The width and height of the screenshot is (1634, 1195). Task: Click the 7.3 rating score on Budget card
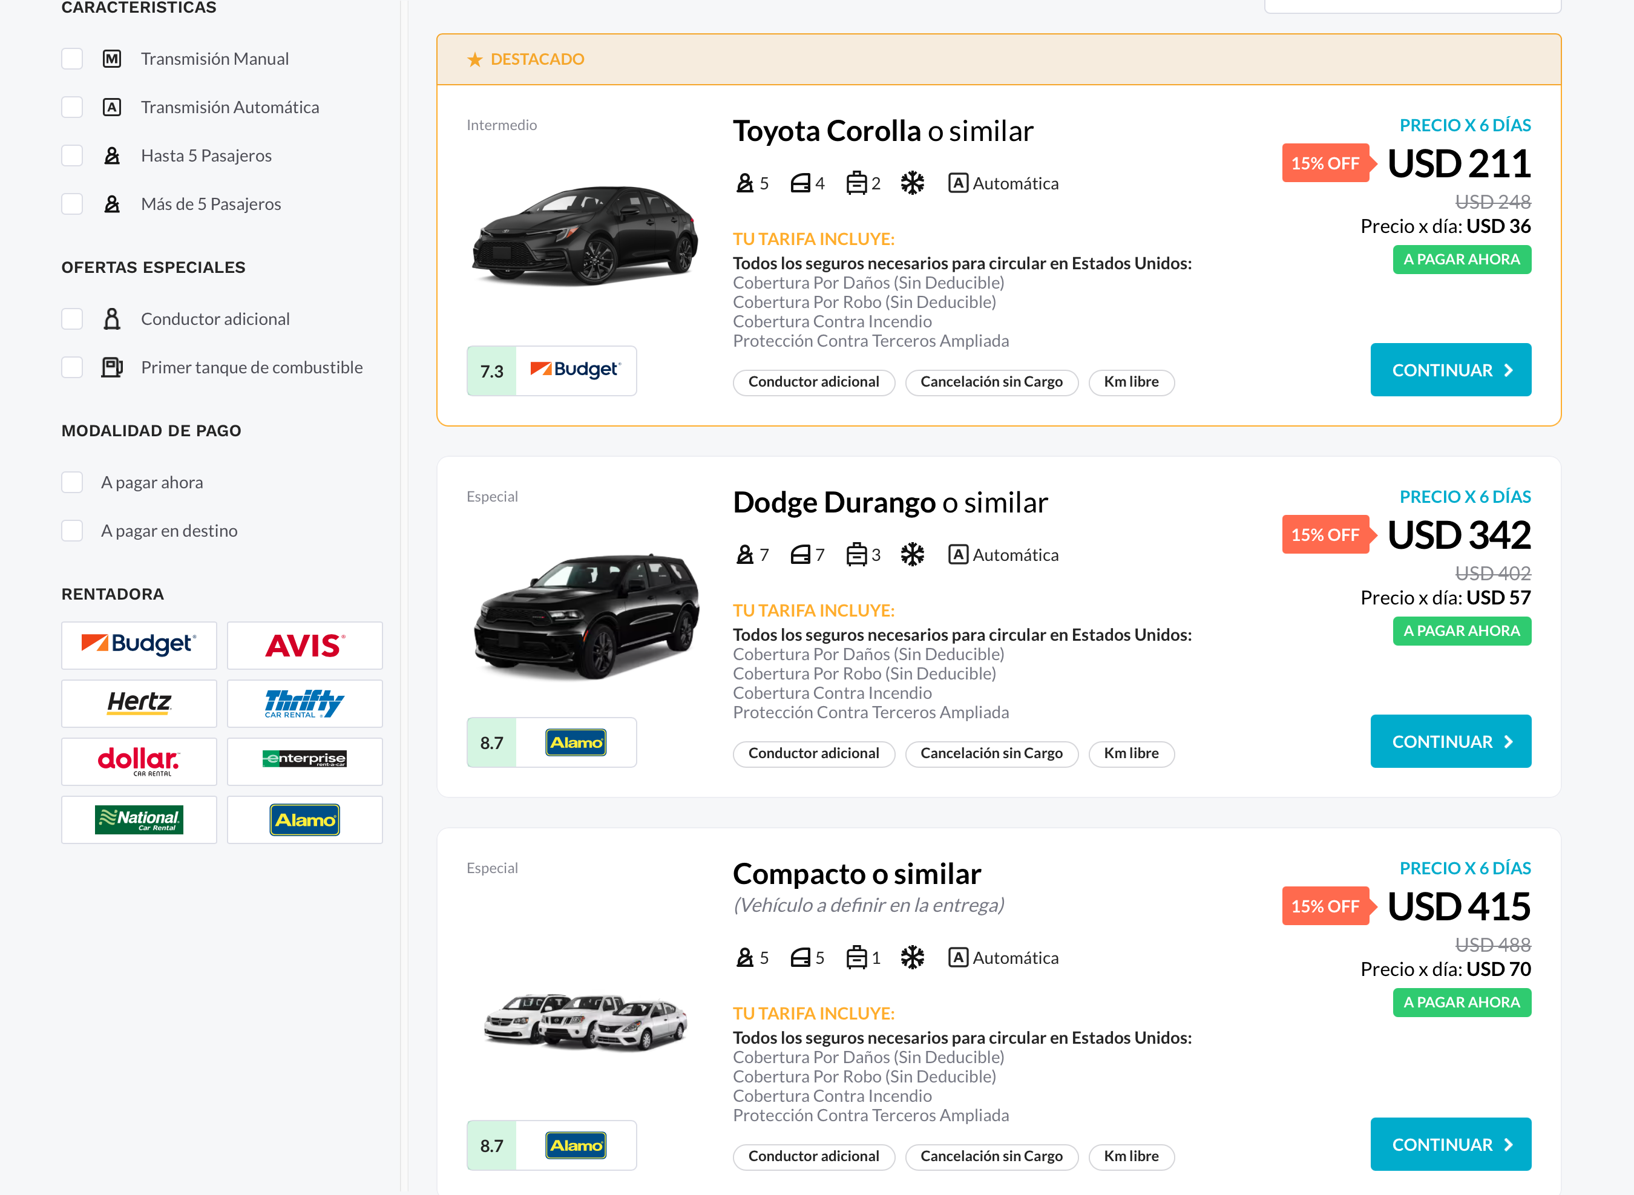pos(492,371)
